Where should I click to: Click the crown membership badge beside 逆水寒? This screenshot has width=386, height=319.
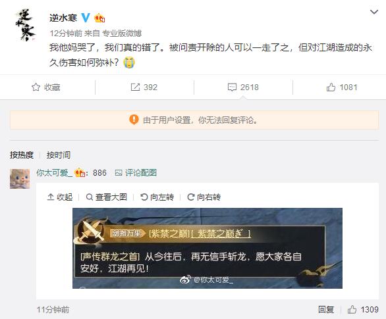tap(99, 18)
